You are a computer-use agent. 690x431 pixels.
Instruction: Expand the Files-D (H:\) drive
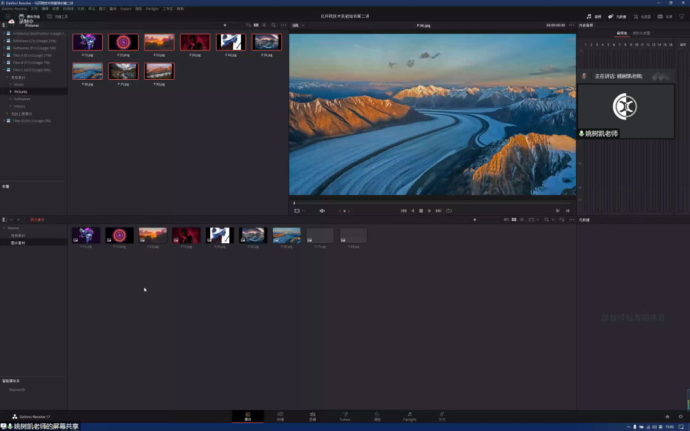tap(4, 121)
